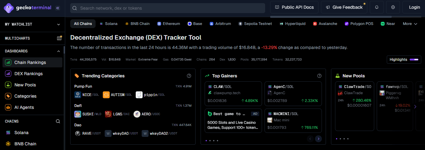Click Chain Rankings sidebar icon
This screenshot has height=150, width=425.
8,62
